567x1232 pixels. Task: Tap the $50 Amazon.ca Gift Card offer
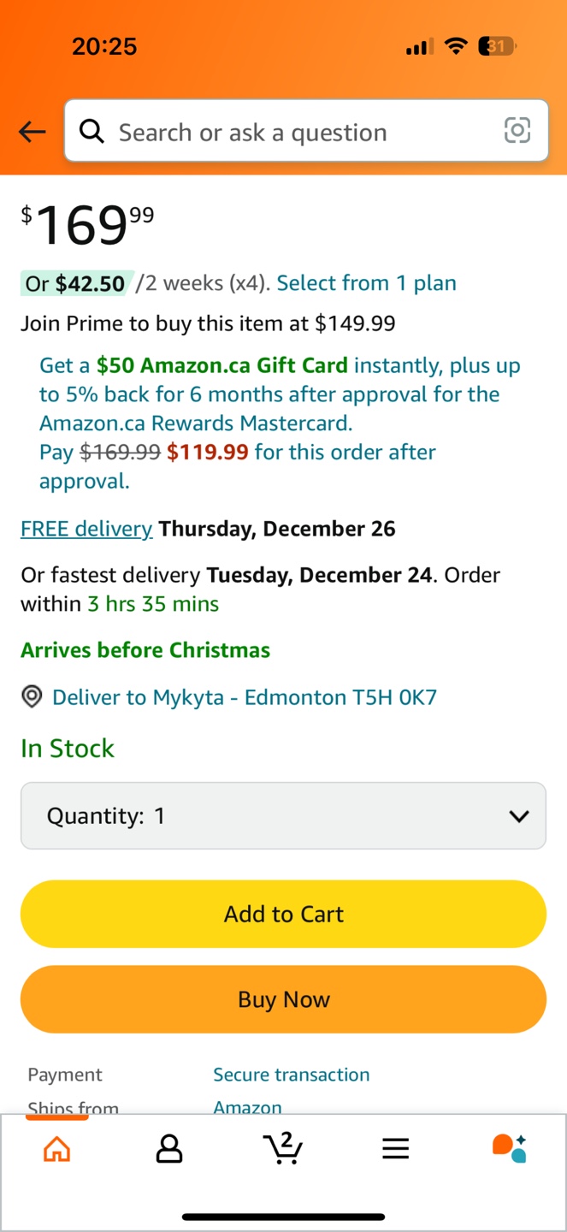(x=221, y=366)
